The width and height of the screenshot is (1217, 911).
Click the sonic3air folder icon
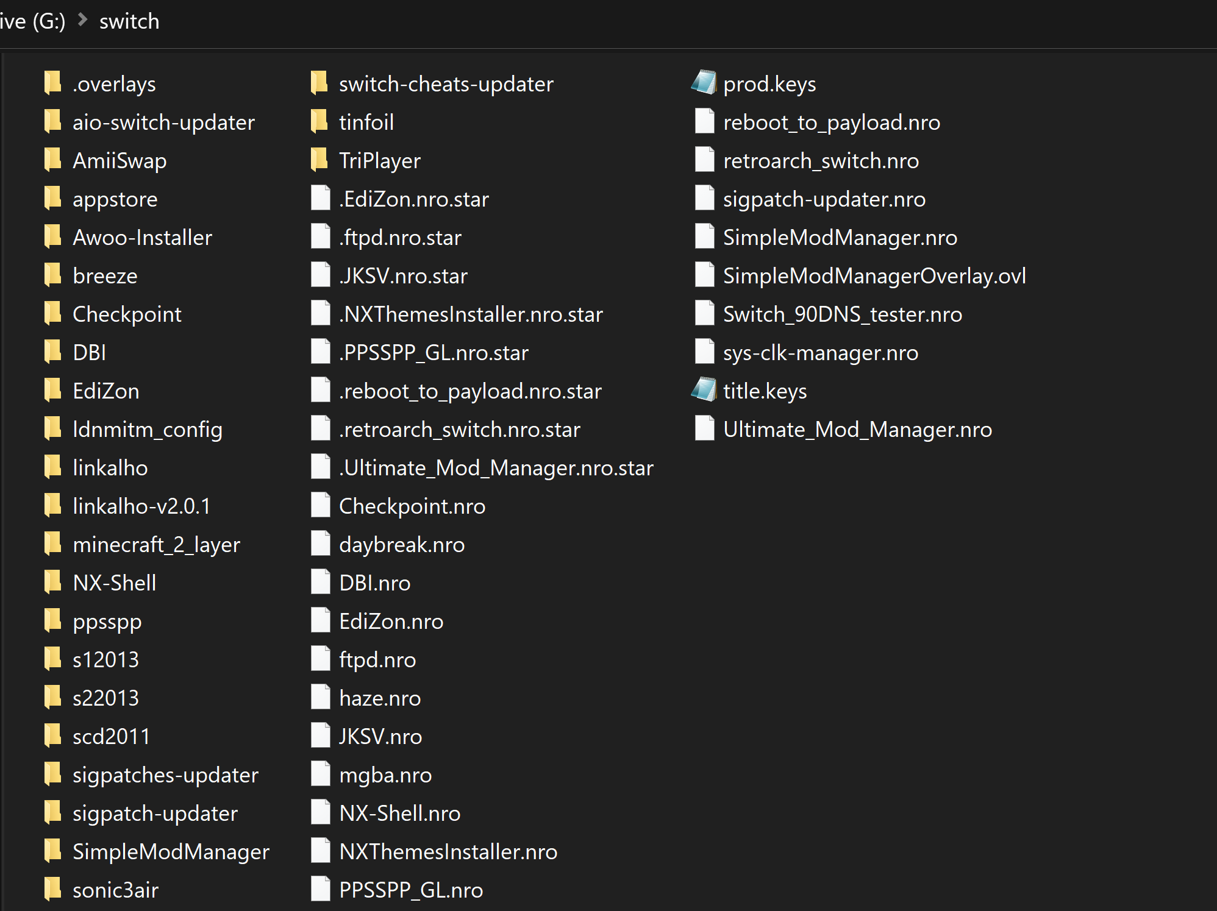53,889
